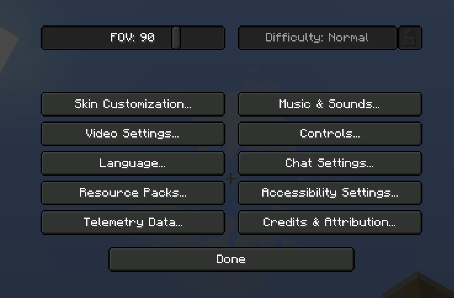This screenshot has height=298, width=454.
Task: Cycle the Difficulty: Normal button
Action: pos(317,38)
